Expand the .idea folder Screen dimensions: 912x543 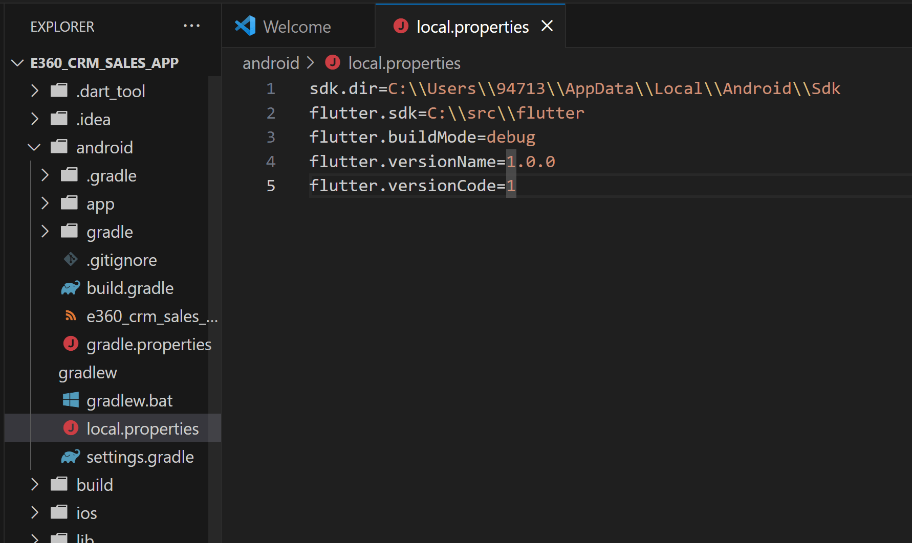pyautogui.click(x=34, y=119)
